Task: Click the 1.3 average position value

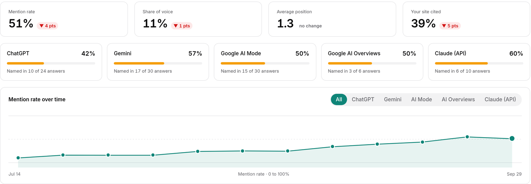Action: pos(285,23)
